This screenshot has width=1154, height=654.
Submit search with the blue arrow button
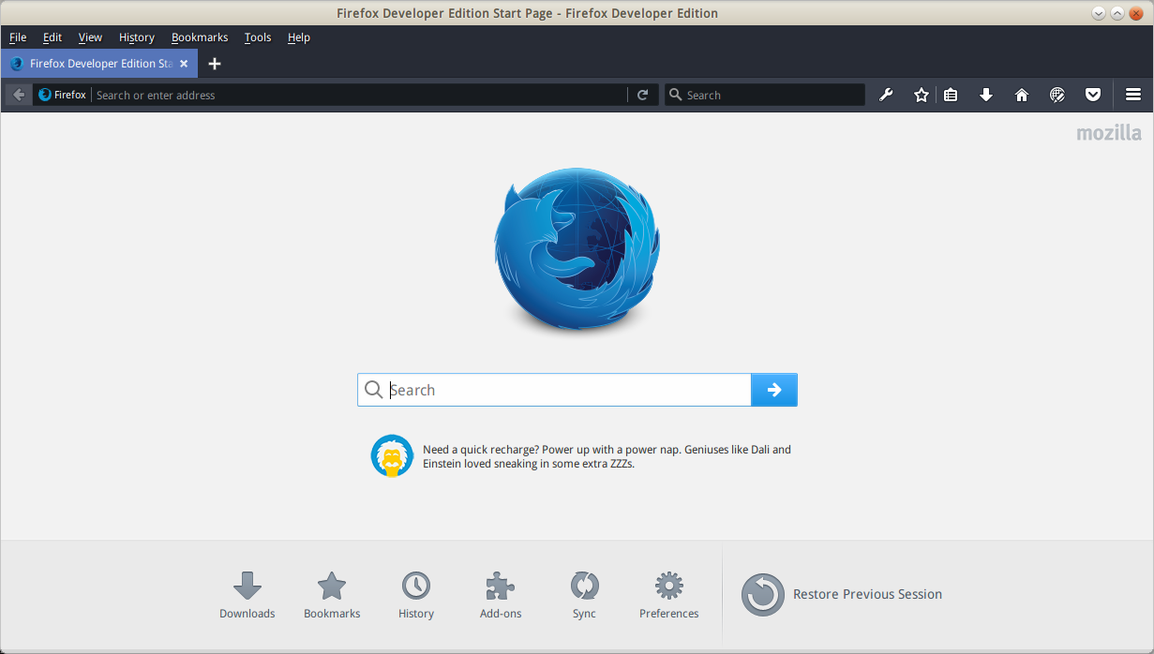pyautogui.click(x=773, y=390)
